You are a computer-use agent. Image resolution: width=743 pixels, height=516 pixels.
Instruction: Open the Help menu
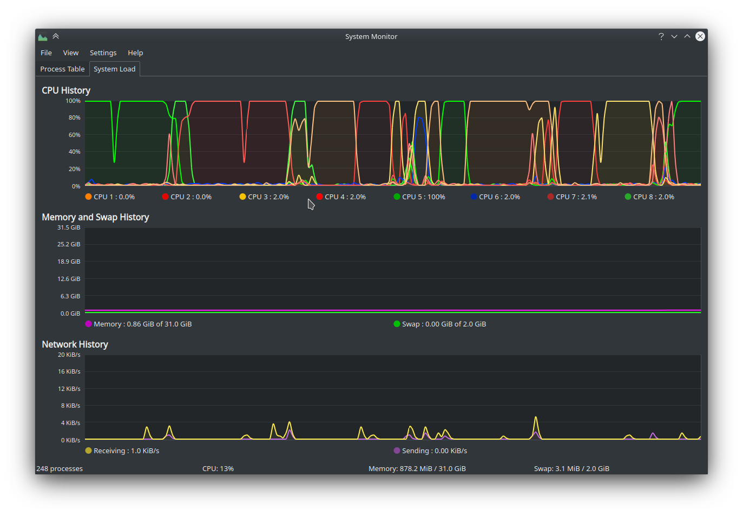[135, 53]
